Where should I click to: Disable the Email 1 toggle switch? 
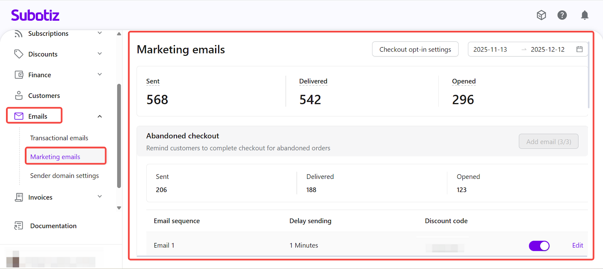pos(539,246)
